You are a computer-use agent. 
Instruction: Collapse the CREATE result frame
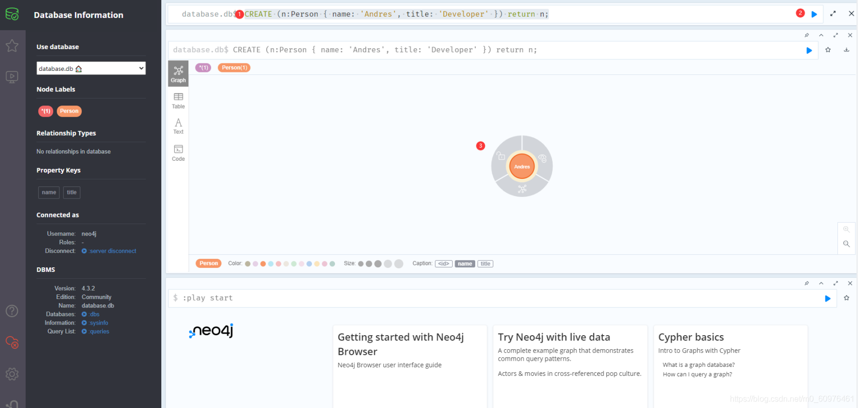click(x=821, y=35)
